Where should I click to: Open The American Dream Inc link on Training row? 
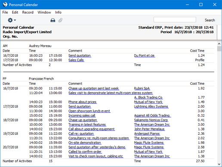tap(152, 124)
